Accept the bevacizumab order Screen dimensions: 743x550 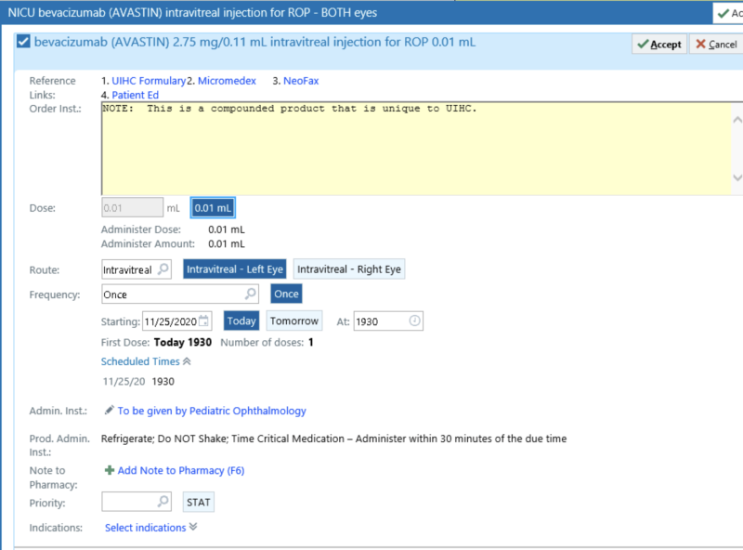pyautogui.click(x=659, y=44)
